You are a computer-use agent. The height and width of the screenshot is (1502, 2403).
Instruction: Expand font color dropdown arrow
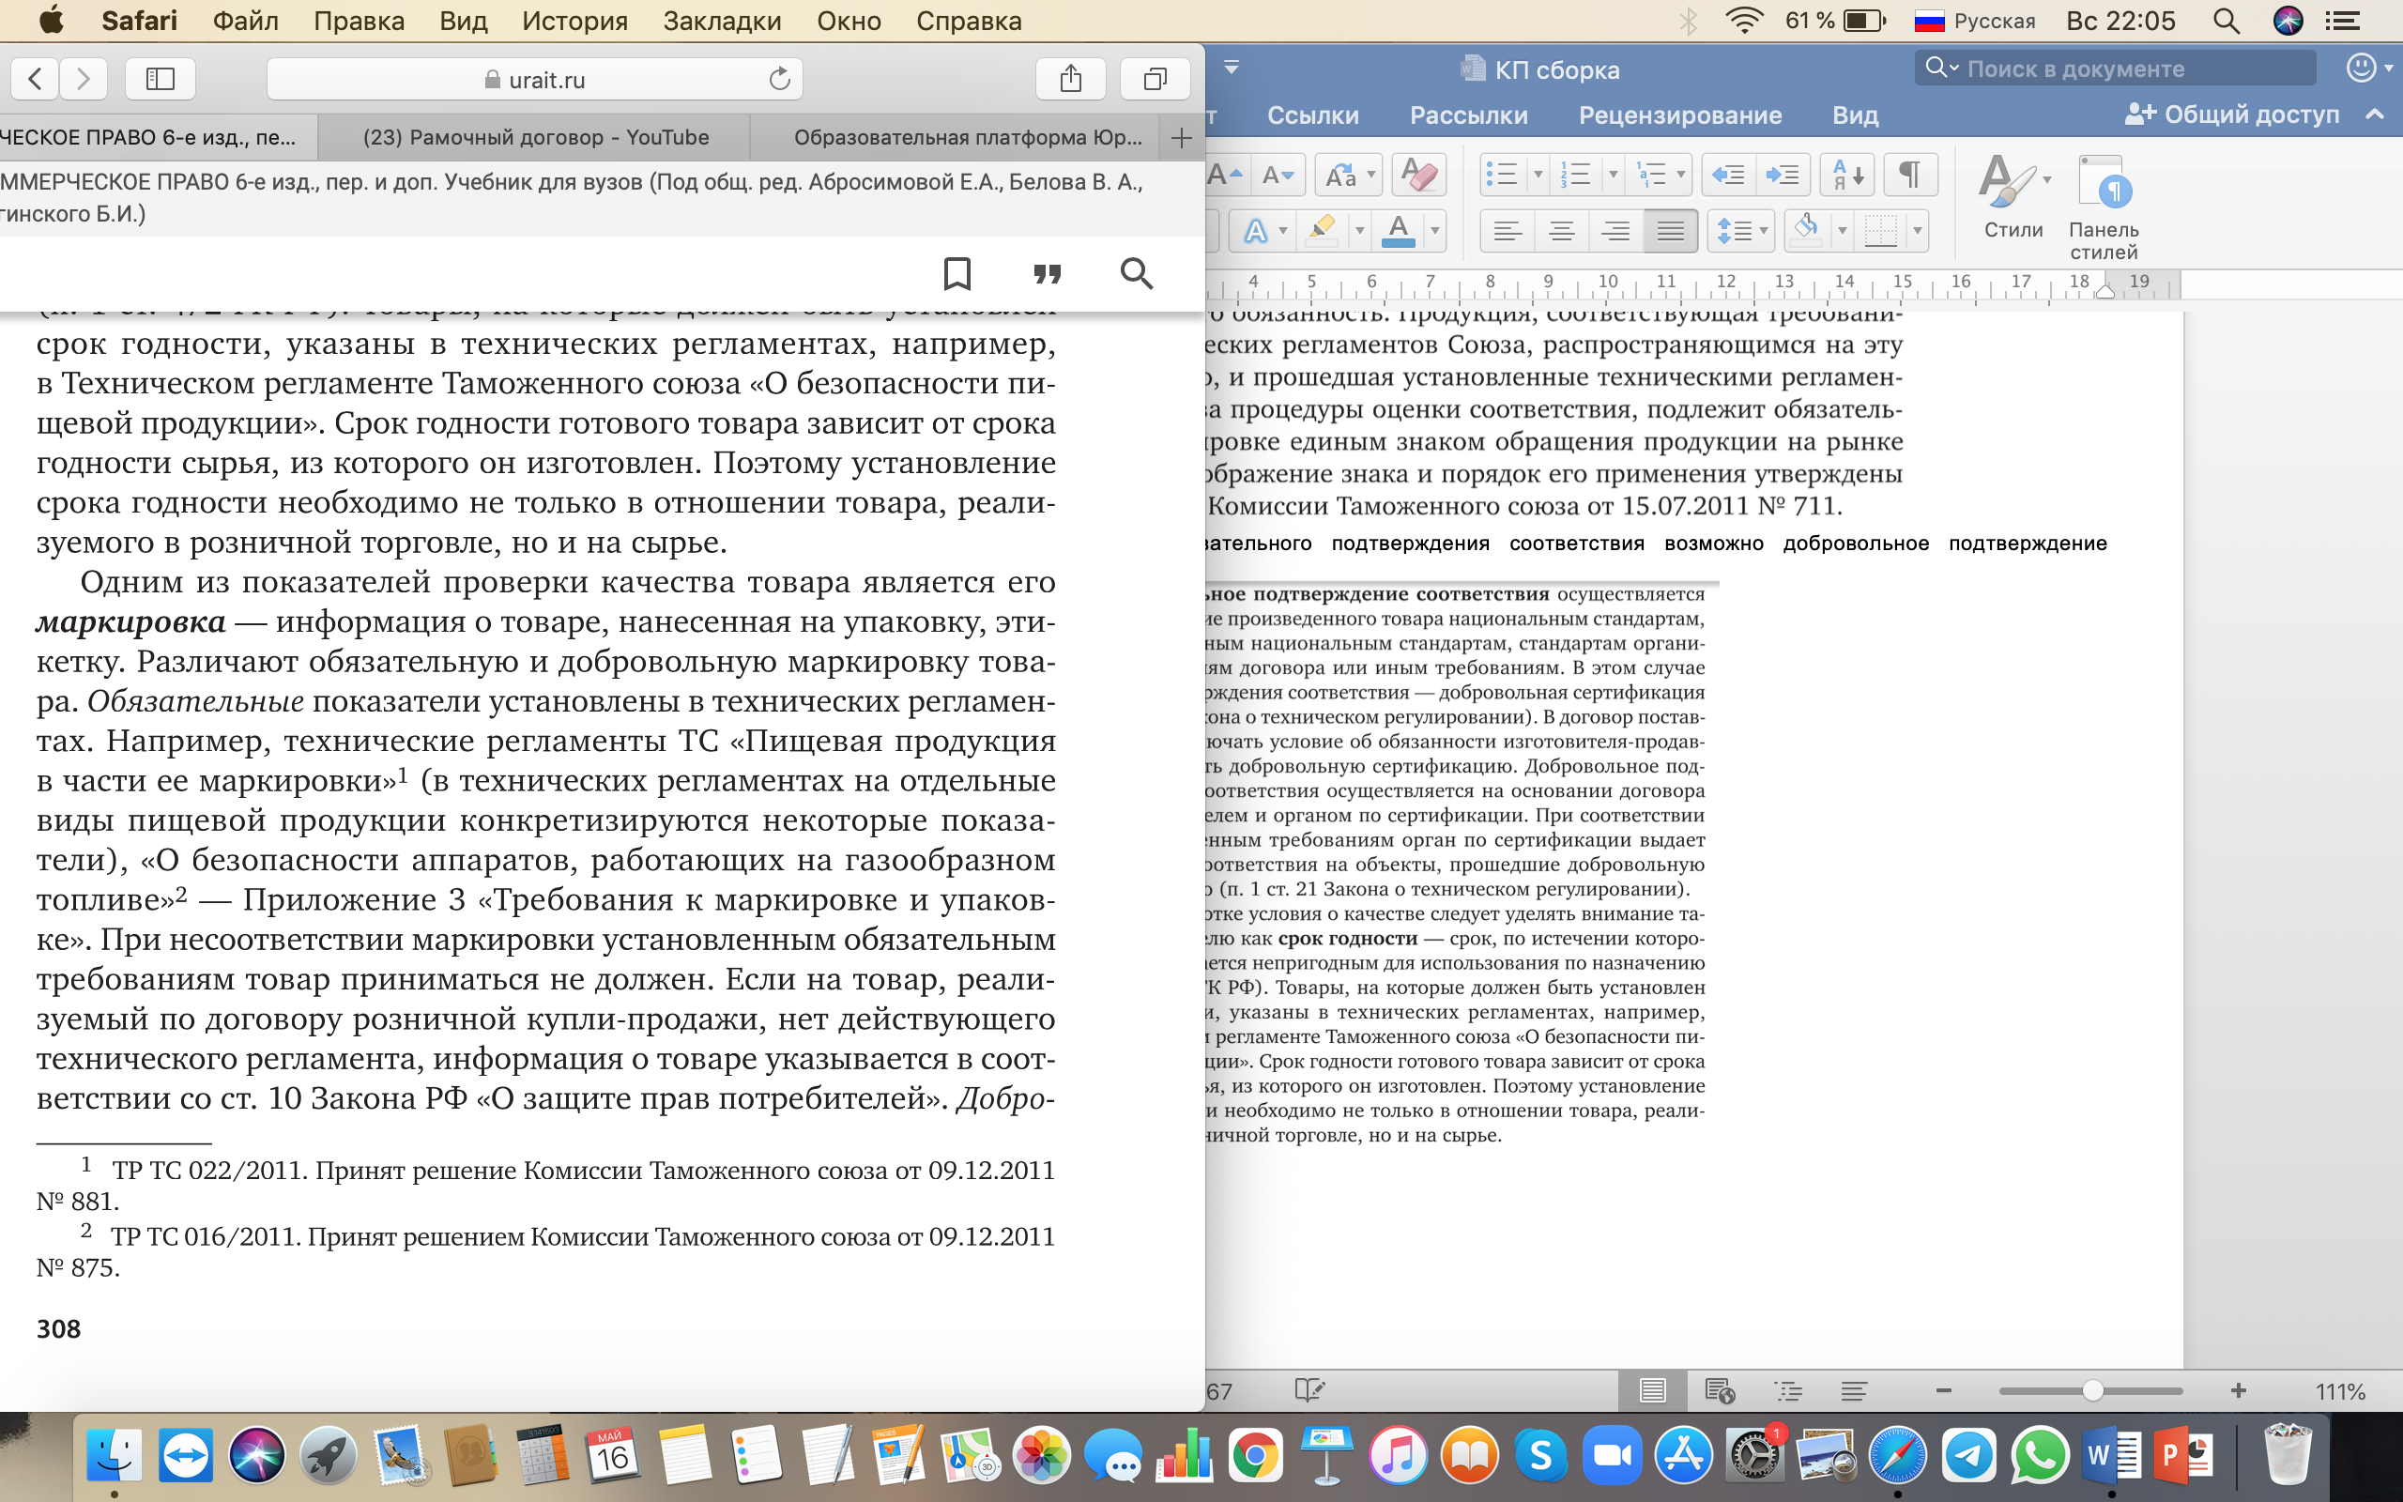[x=1435, y=232]
